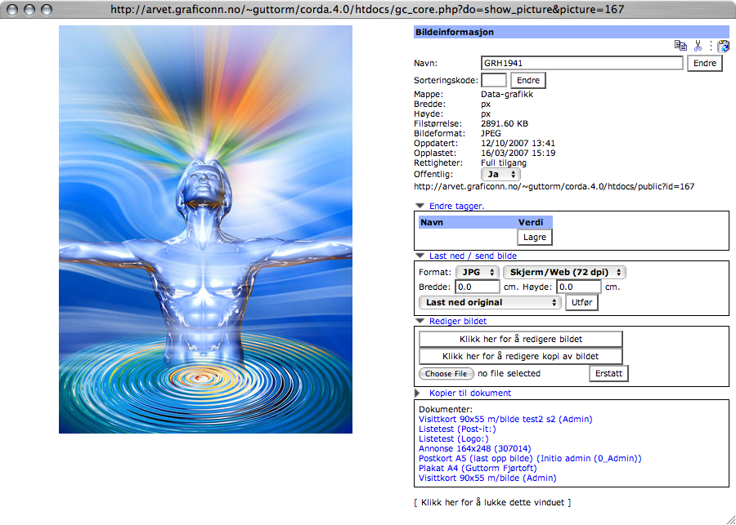Click the scissors cut icon

pos(698,47)
